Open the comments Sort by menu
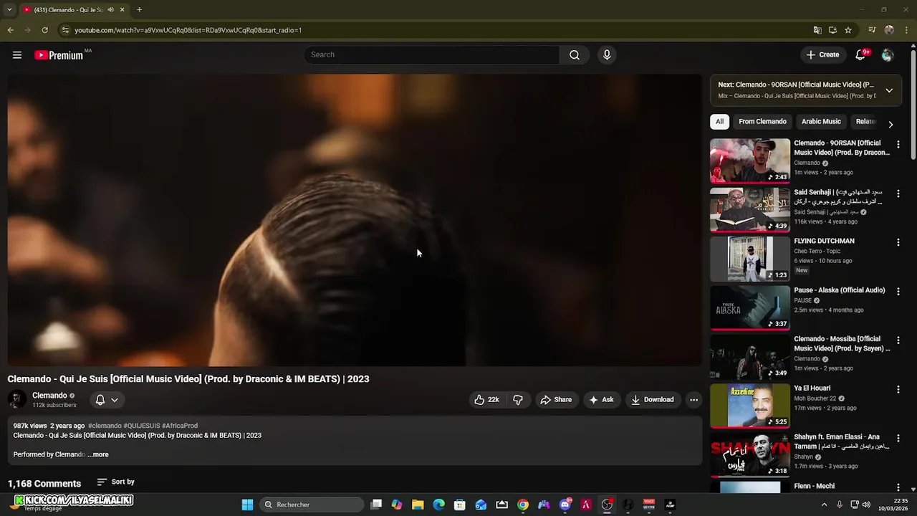The image size is (917, 516). pyautogui.click(x=116, y=482)
